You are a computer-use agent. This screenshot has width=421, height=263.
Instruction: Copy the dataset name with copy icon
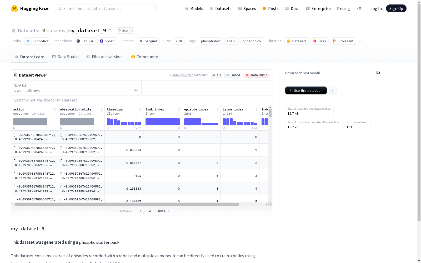click(110, 31)
